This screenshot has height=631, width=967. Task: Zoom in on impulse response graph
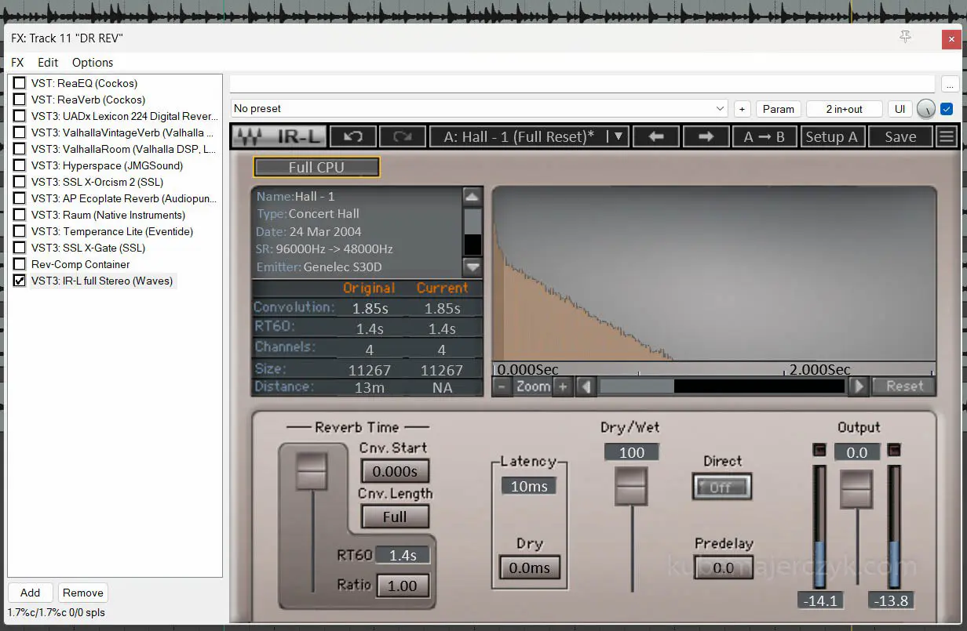pos(562,386)
